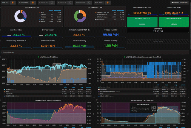Open the LH LAX outdoor 1 & 2 Floor roof menu

(143, 100)
